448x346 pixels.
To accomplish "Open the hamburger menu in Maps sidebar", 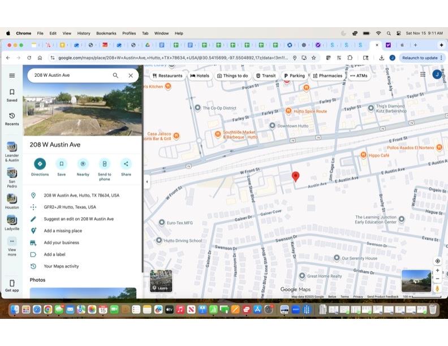I will tap(12, 75).
